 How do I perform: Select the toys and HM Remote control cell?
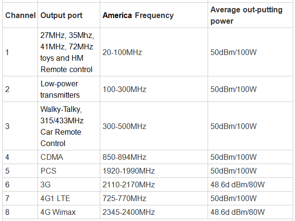coord(67,52)
